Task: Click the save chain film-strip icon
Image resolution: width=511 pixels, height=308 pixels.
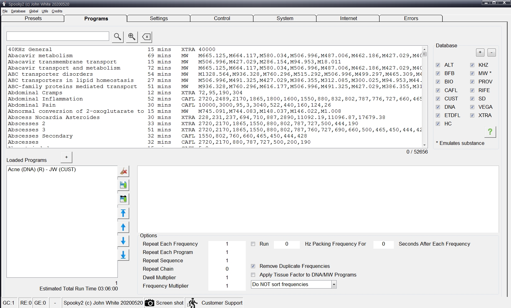Action: click(x=123, y=199)
